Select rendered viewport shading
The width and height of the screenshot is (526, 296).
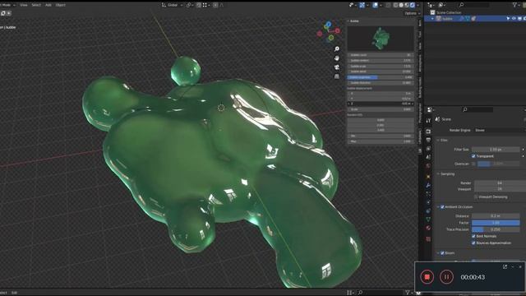coord(413,5)
